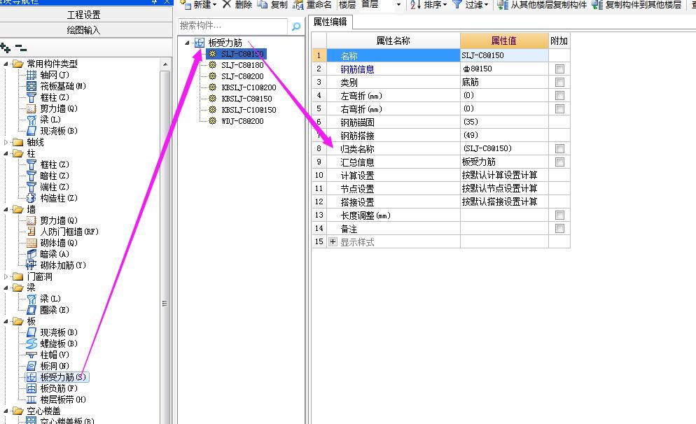696x424 pixels.
Task: Click expand-all plus icon in navigation panel
Action: 6,48
